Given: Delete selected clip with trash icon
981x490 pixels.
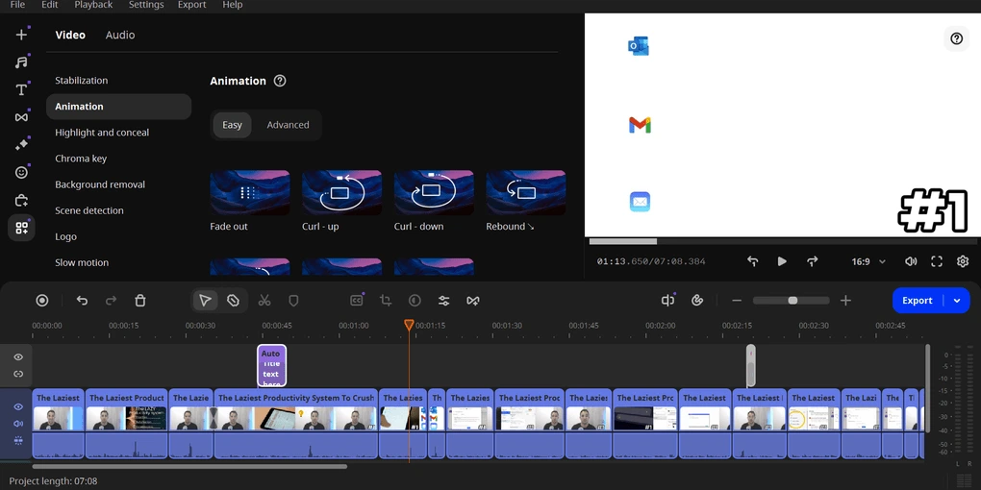Looking at the screenshot, I should (140, 301).
